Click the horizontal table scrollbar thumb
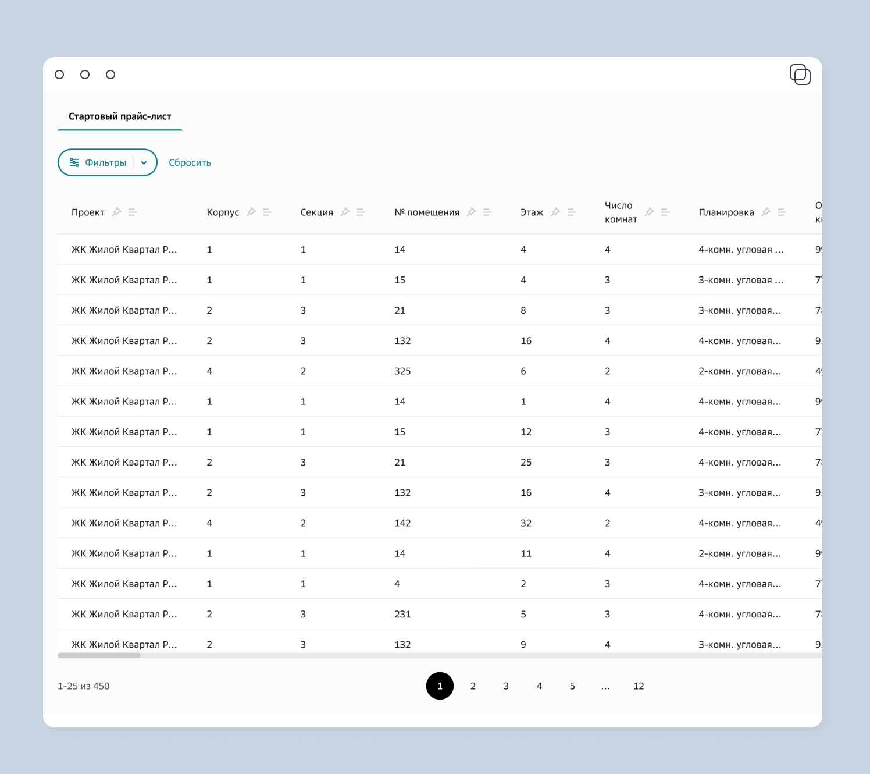The width and height of the screenshot is (870, 774). (x=99, y=655)
